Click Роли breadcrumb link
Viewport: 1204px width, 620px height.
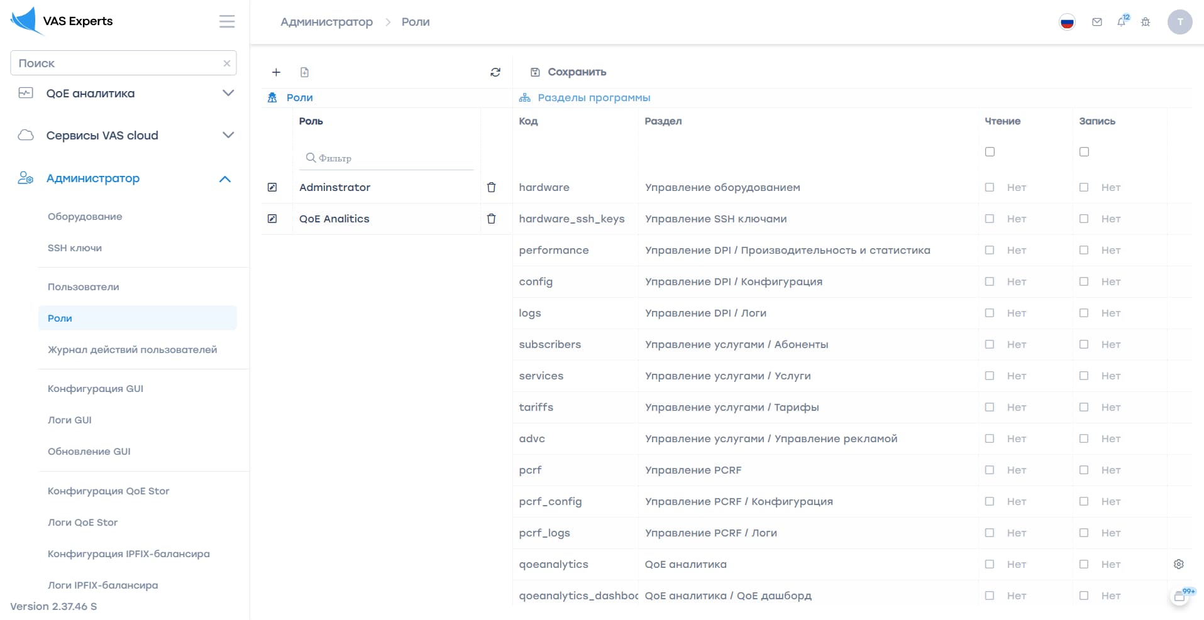pos(416,22)
